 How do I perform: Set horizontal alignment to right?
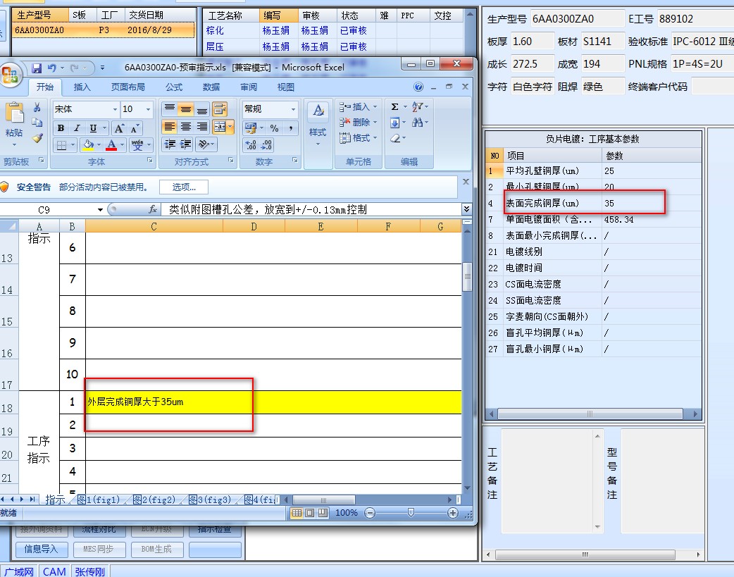tap(201, 126)
